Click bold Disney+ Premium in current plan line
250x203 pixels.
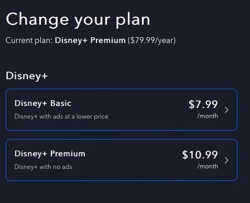pos(90,40)
